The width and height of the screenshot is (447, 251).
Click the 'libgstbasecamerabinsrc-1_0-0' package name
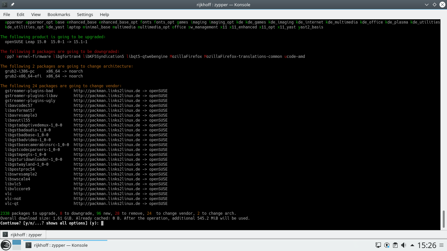pyautogui.click(x=37, y=145)
